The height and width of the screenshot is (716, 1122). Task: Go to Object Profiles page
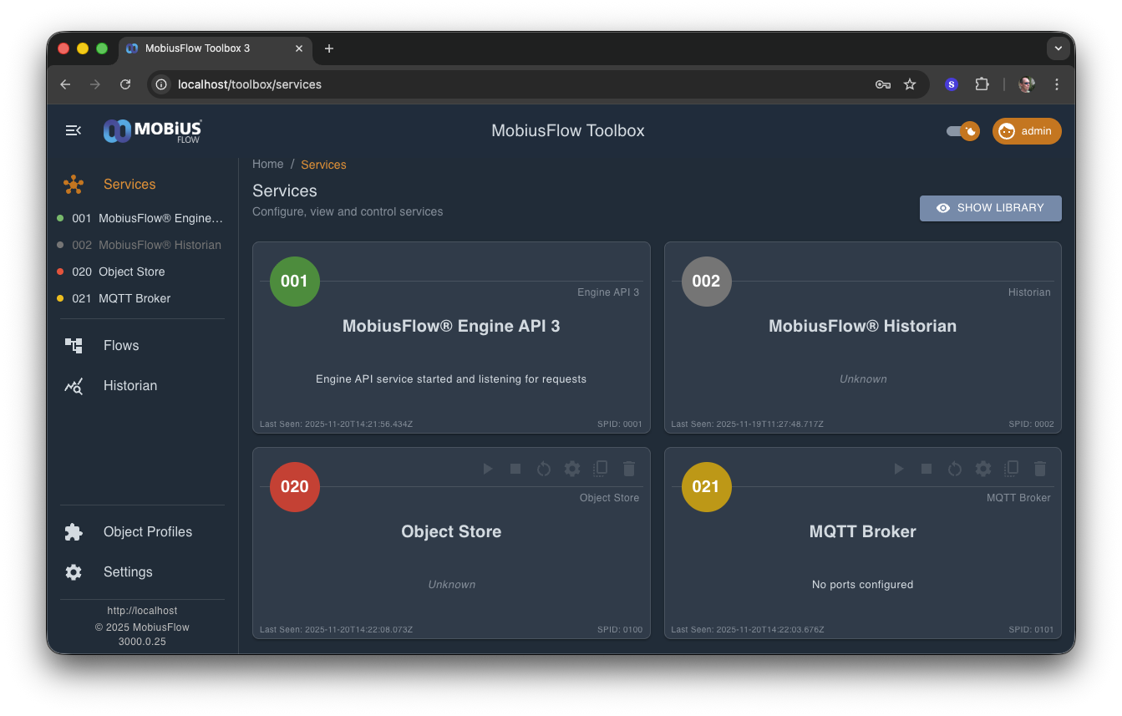(x=147, y=532)
